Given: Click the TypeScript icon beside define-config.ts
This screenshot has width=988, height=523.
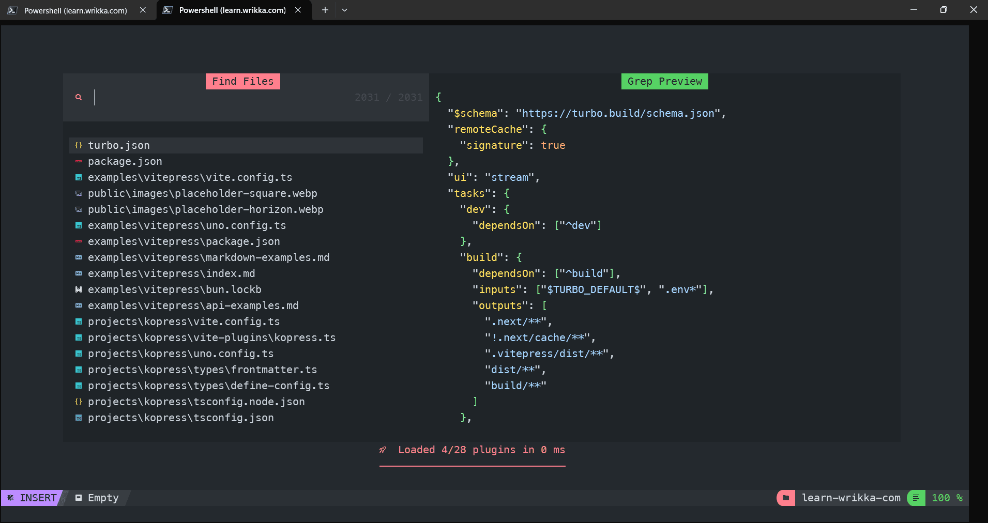Looking at the screenshot, I should [x=79, y=386].
